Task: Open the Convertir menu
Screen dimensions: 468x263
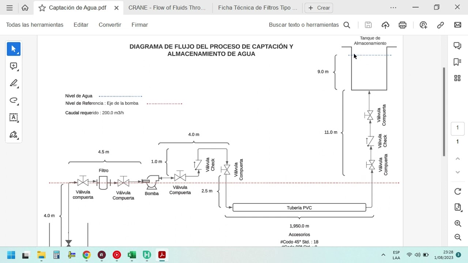Action: click(110, 25)
